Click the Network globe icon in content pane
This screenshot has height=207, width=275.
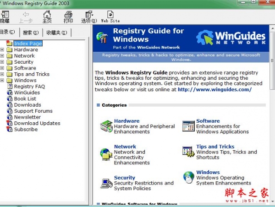click(106, 154)
